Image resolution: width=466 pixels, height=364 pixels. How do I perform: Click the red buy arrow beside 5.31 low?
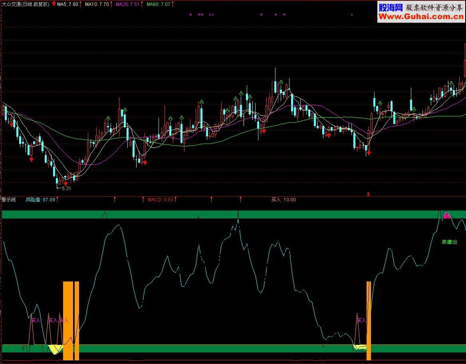pyautogui.click(x=65, y=183)
